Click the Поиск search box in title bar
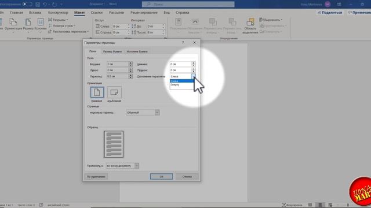 click(188, 4)
